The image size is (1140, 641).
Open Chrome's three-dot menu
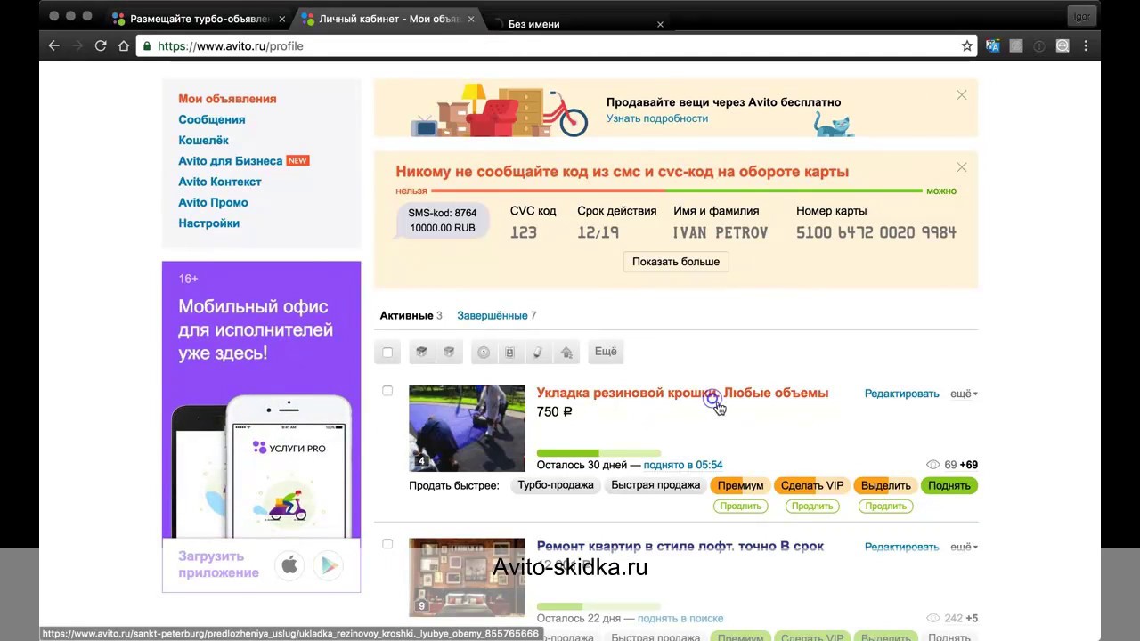coord(1086,45)
